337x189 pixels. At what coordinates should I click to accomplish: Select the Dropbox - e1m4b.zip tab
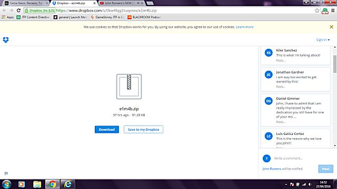[x=74, y=3]
